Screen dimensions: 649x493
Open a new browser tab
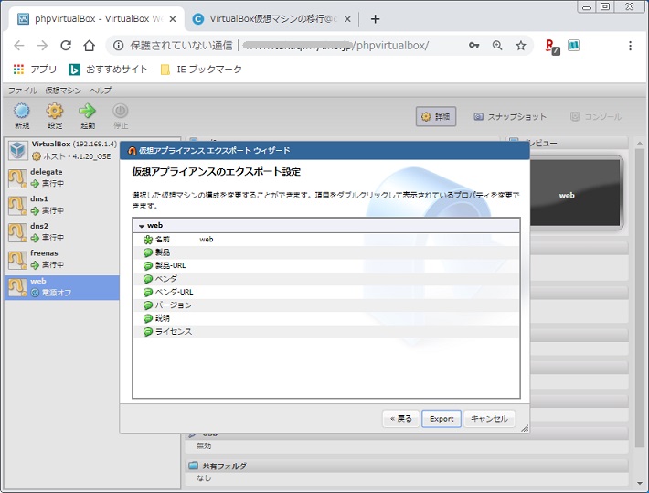pos(375,19)
